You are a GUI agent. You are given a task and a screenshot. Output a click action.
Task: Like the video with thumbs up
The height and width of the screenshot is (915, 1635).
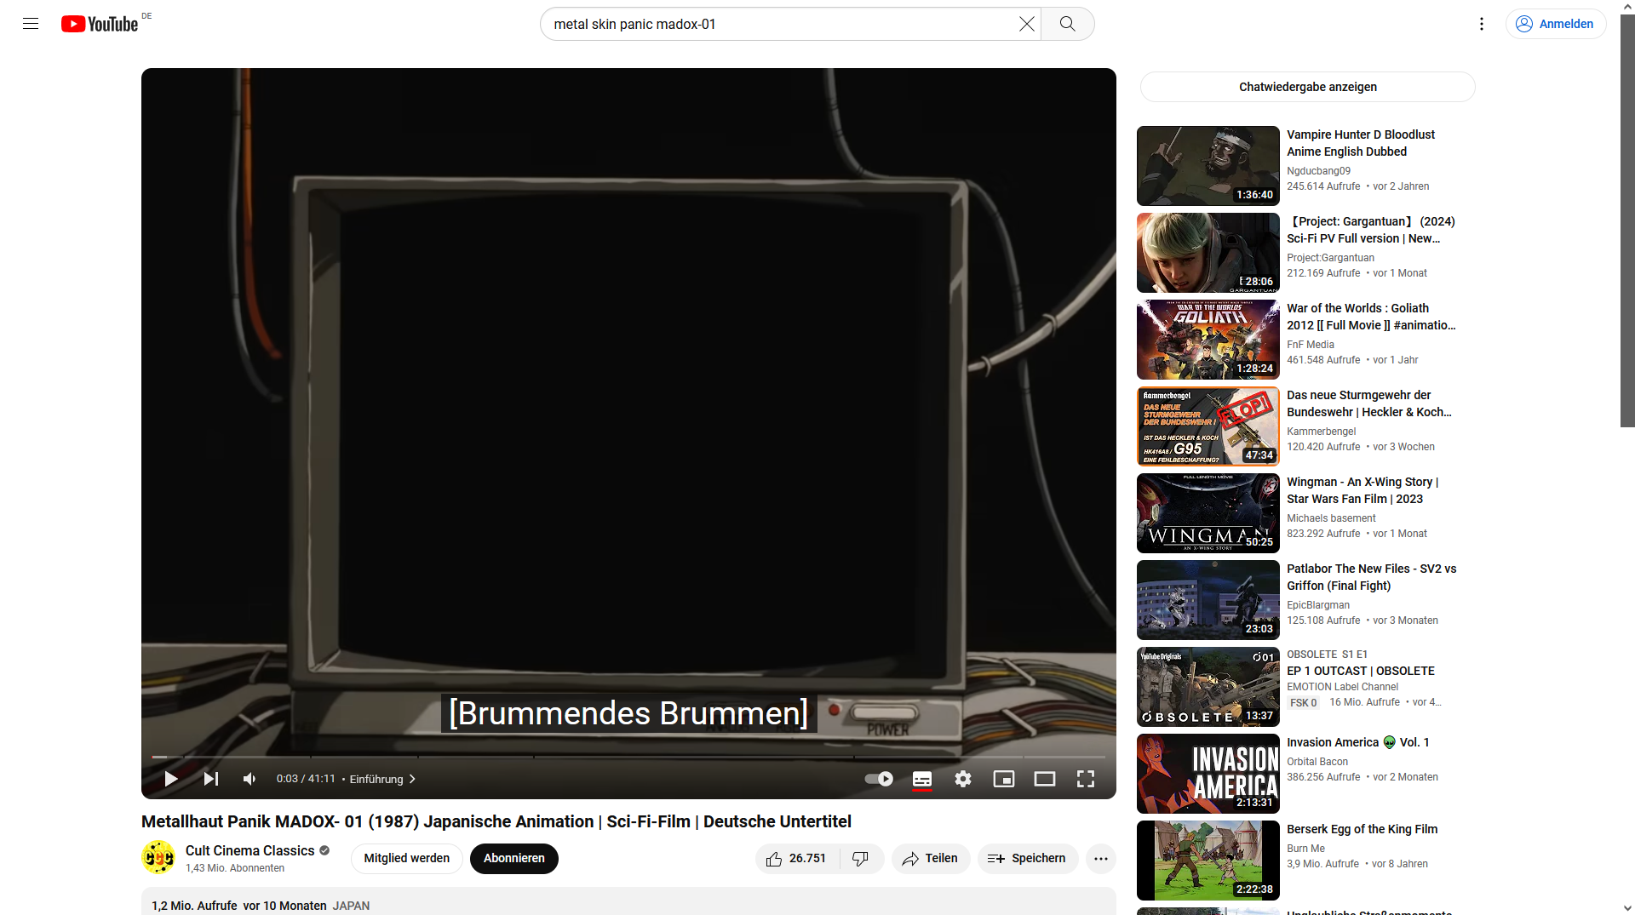[x=797, y=858]
